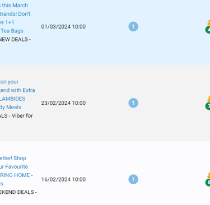Open the campaign link ending "with Extra"
Screen dimensions: 210x205
point(17,90)
